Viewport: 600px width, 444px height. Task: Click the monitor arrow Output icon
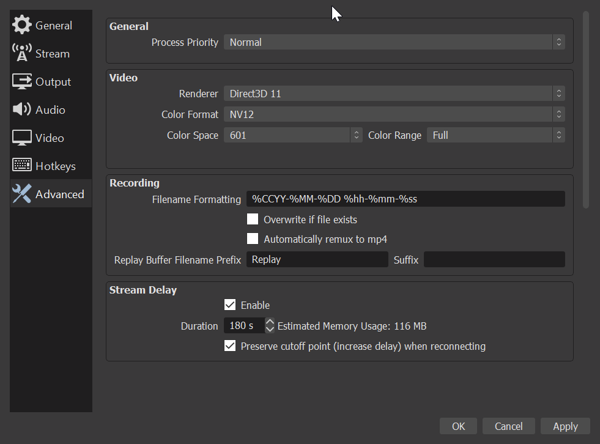tap(22, 81)
